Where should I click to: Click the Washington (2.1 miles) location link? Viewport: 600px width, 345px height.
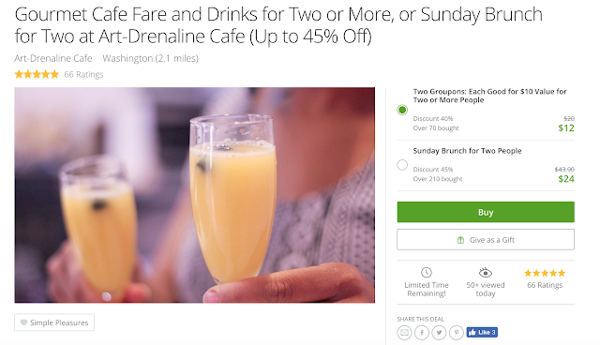tap(150, 58)
